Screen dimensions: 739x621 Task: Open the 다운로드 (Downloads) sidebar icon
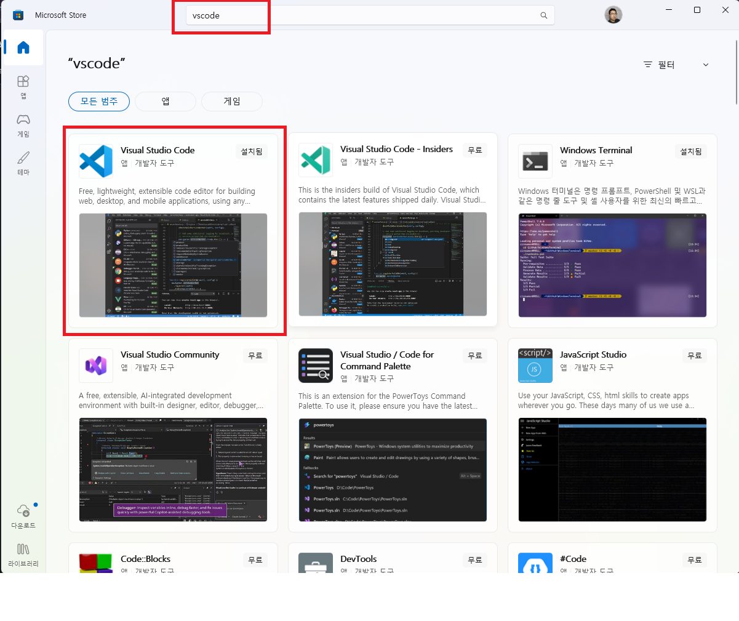(23, 516)
